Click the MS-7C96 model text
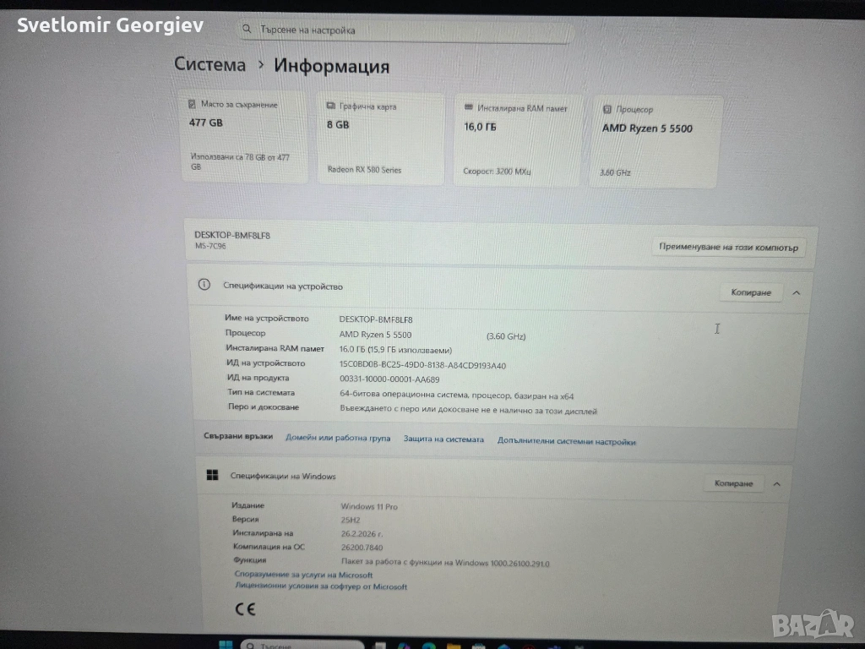The height and width of the screenshot is (649, 865). (x=210, y=246)
